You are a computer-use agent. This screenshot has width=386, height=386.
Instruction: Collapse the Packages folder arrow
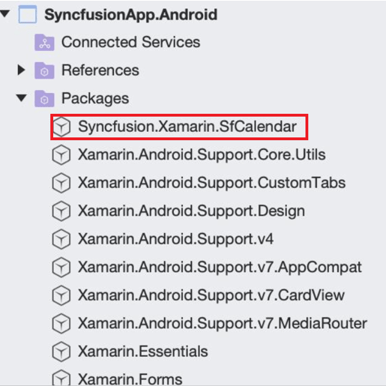pyautogui.click(x=22, y=97)
